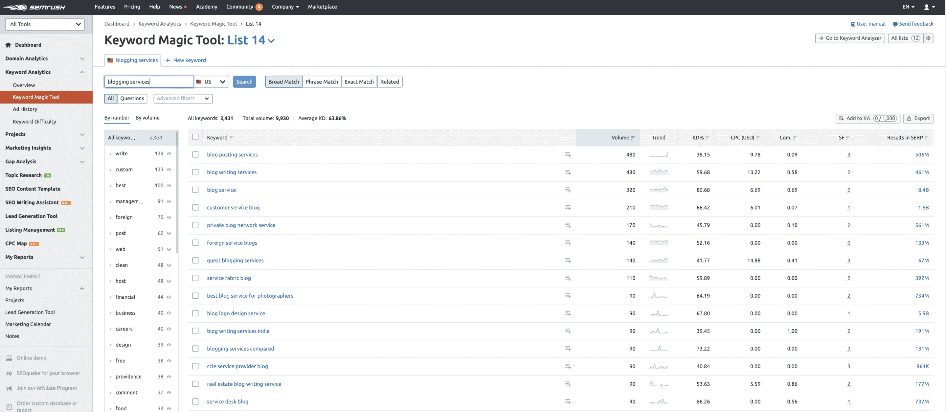Click add-to-list icon for blog posting services
The height and width of the screenshot is (412, 946).
(x=568, y=155)
